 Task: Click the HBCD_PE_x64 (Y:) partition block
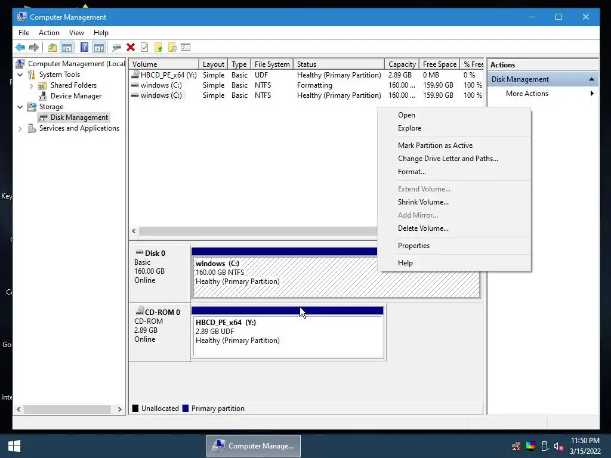coord(288,337)
